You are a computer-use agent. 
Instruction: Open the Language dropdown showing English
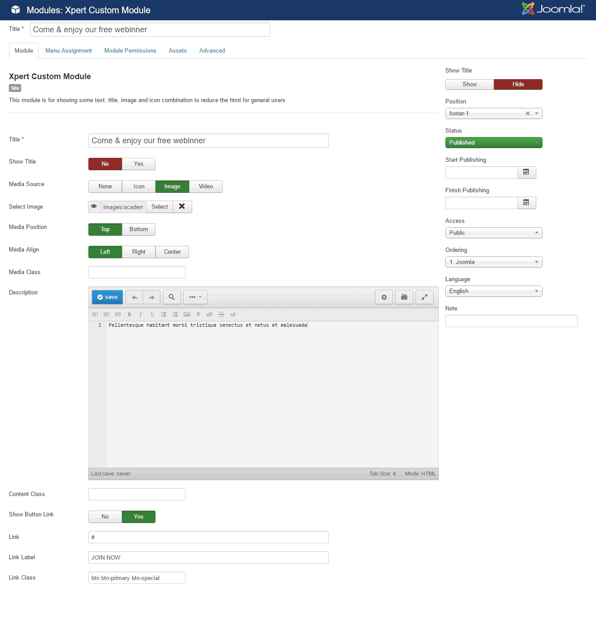(494, 291)
